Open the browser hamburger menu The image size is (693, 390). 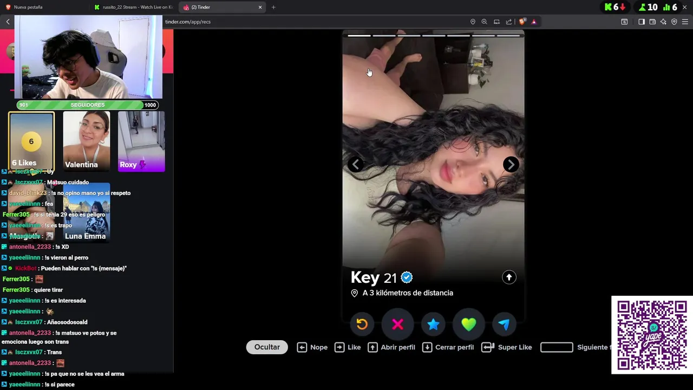(685, 22)
